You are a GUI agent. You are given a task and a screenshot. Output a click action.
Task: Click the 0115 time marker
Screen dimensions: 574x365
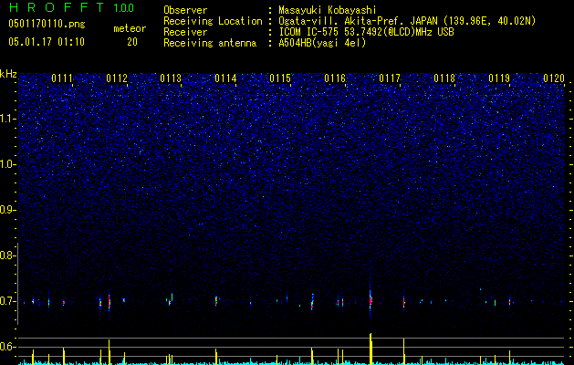[x=280, y=78]
